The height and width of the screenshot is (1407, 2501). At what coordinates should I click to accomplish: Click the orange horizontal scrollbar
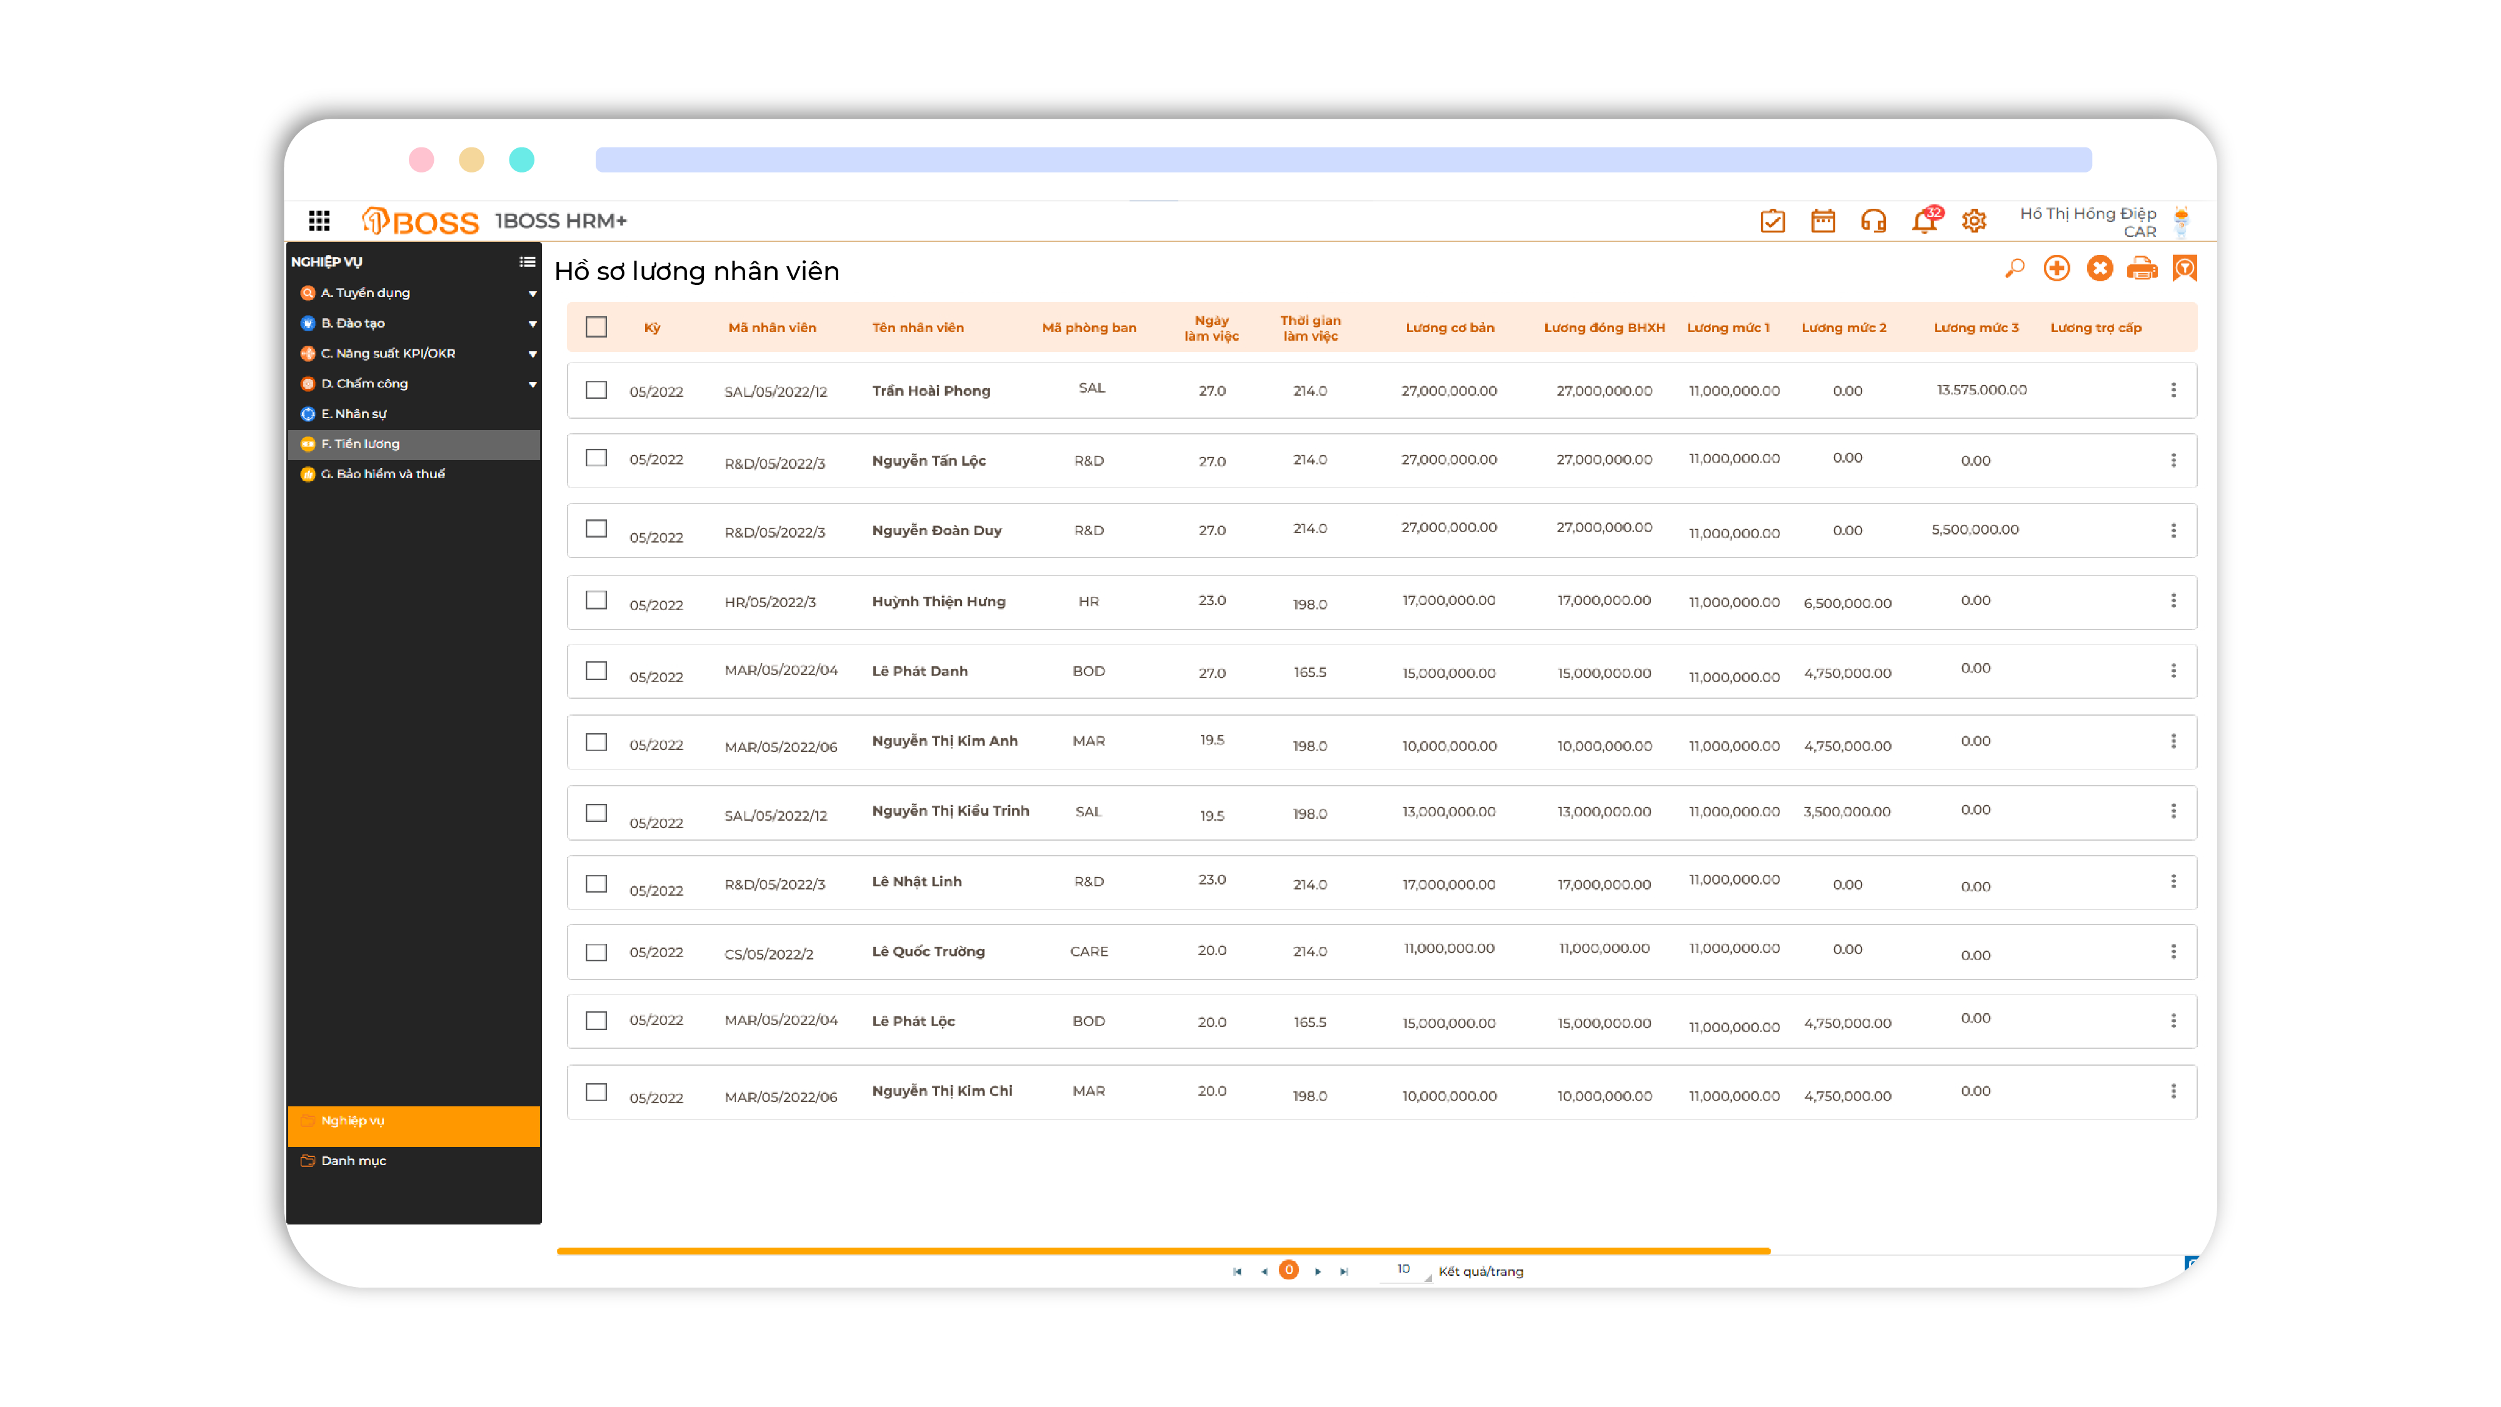pos(1163,1251)
